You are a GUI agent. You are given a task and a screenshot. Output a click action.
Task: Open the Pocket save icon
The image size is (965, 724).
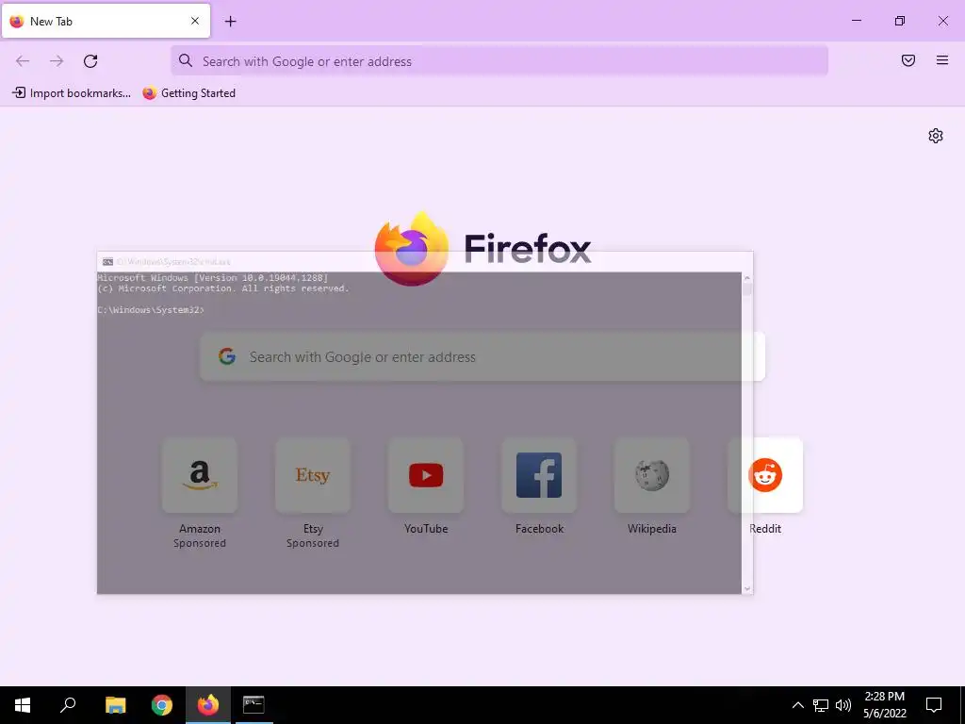(908, 60)
